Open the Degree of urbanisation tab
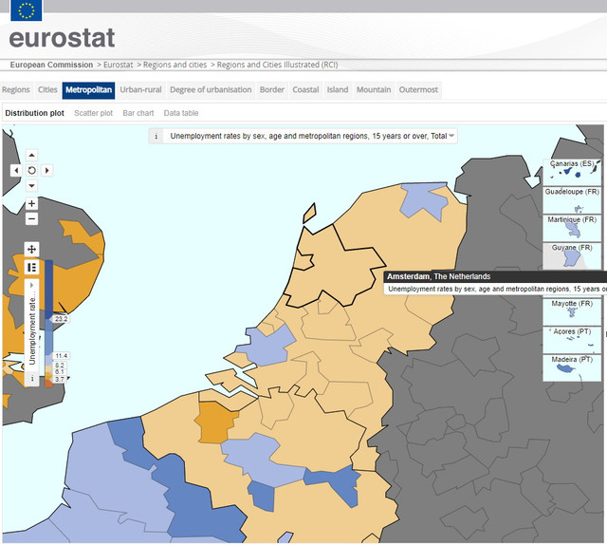 point(211,90)
